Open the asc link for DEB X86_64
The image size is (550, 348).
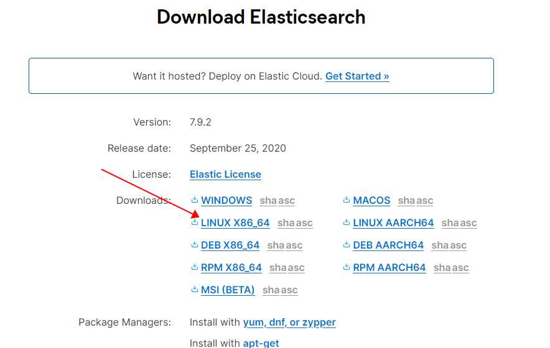click(x=294, y=245)
